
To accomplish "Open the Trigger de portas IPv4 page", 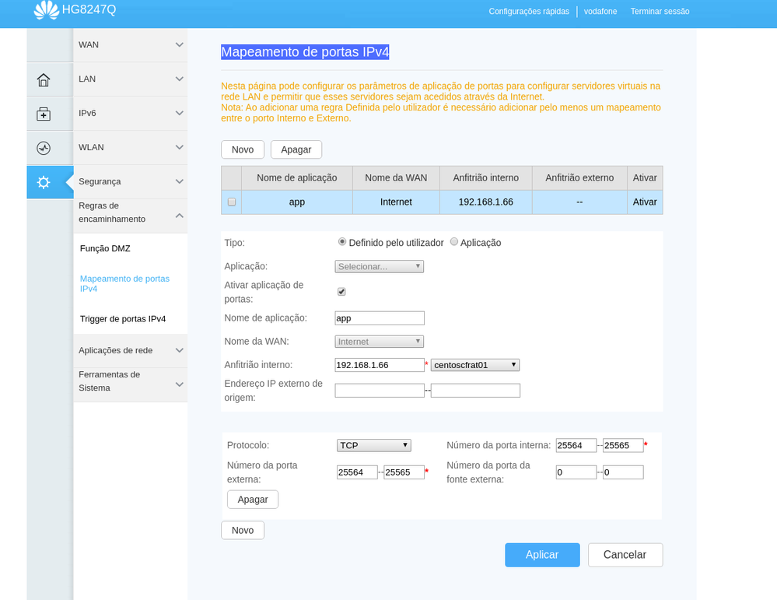I will pos(122,318).
